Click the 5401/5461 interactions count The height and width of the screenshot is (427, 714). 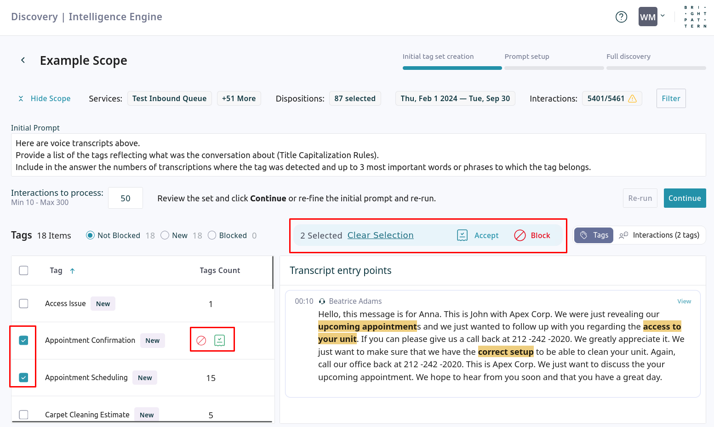tap(605, 98)
